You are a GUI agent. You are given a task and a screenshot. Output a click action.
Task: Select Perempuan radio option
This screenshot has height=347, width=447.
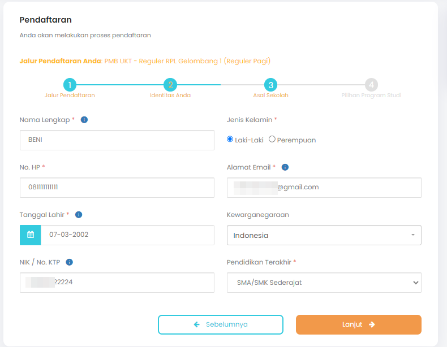(x=272, y=139)
